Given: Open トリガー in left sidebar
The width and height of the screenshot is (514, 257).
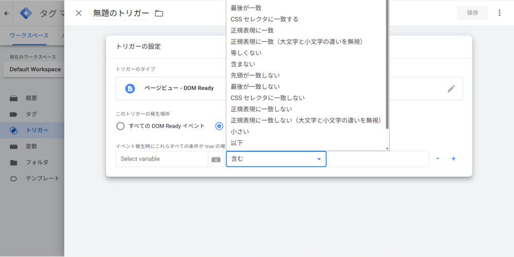Looking at the screenshot, I should (x=37, y=130).
